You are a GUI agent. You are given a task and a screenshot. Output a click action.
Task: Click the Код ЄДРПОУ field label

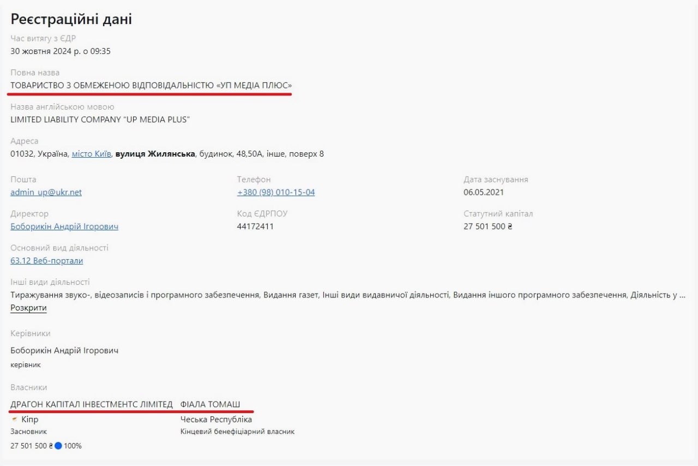[x=262, y=214]
